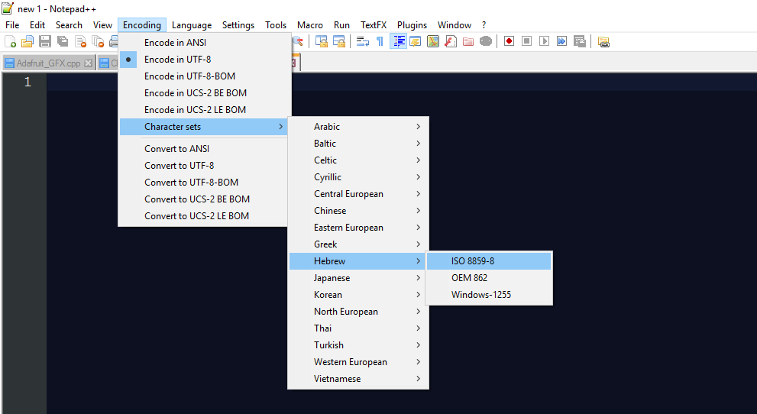Open the ? help menu
The width and height of the screenshot is (757, 414).
click(484, 25)
